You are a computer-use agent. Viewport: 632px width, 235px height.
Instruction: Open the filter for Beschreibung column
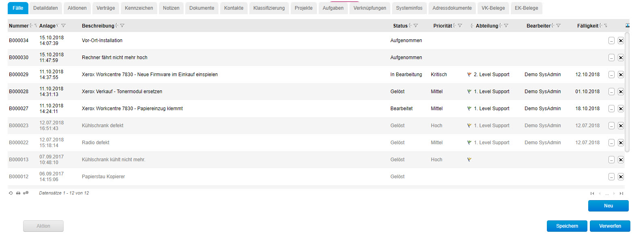pyautogui.click(x=122, y=26)
